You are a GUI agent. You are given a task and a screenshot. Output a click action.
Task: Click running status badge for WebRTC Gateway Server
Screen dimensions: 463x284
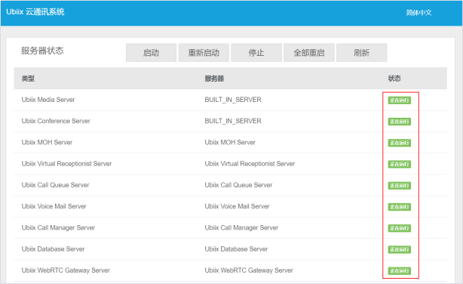click(x=399, y=270)
